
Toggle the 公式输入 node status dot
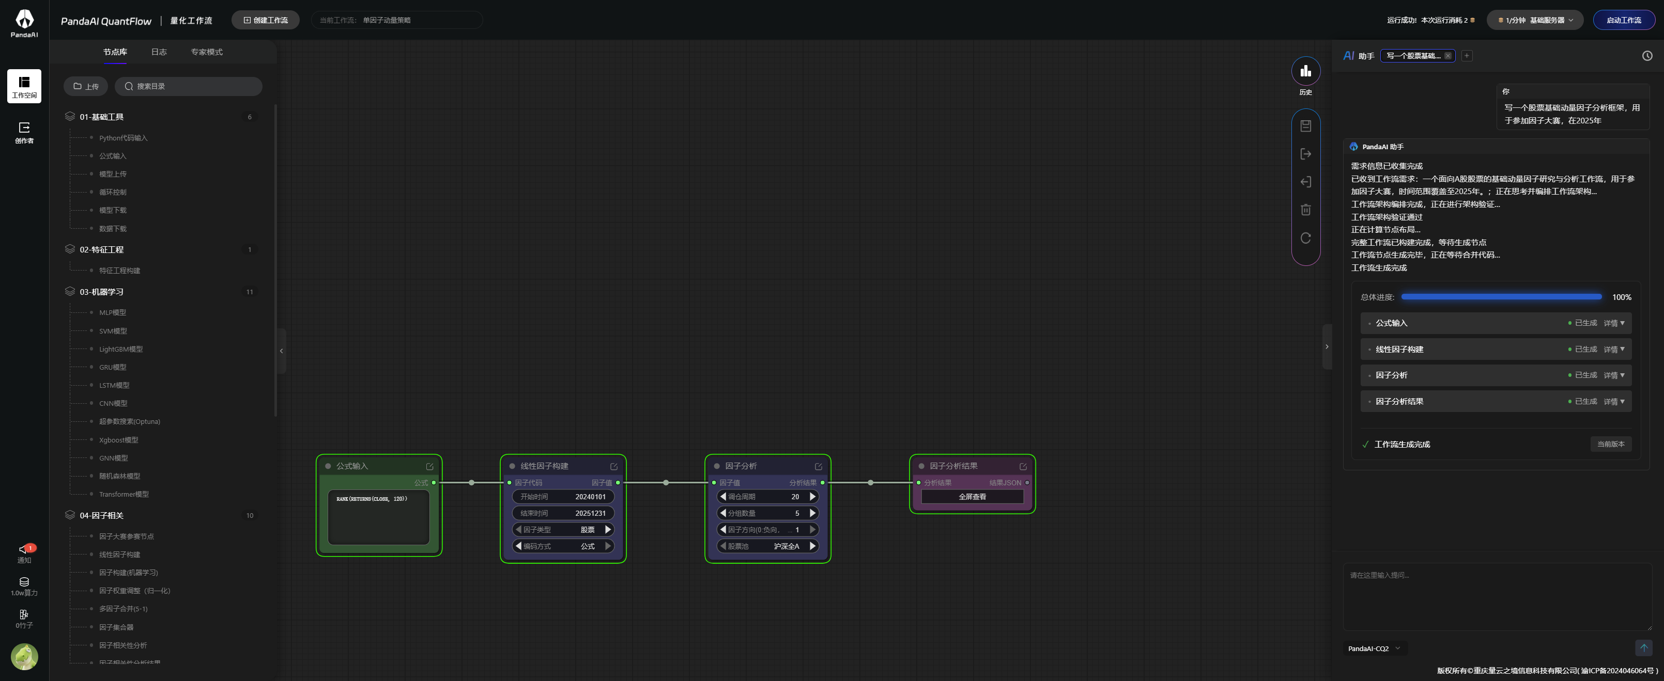328,466
